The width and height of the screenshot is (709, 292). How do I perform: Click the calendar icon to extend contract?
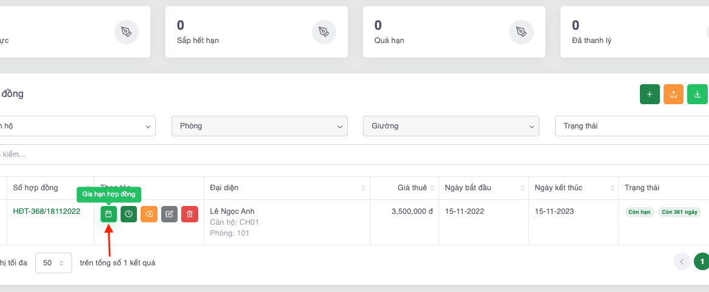pyautogui.click(x=108, y=214)
